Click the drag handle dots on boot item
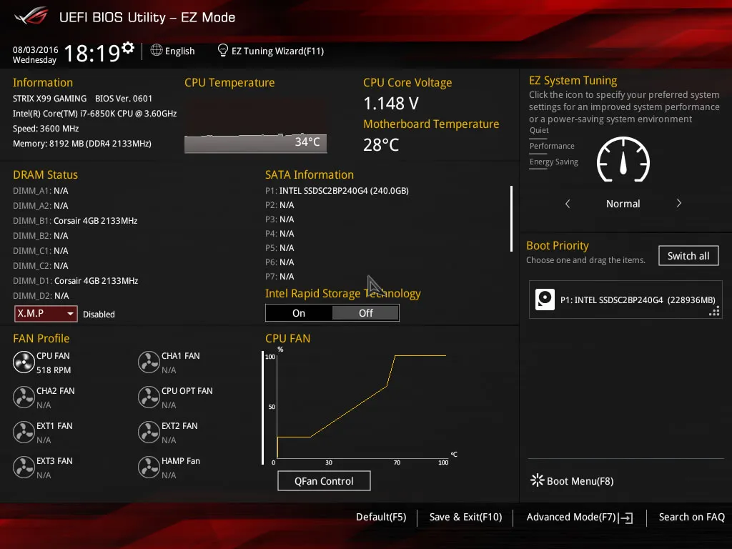Viewport: 732px width, 549px height. 714,312
